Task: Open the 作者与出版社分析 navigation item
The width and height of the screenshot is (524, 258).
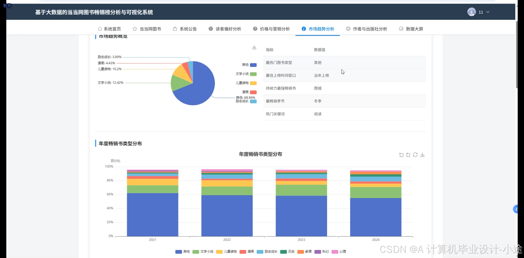Action: 367,29
